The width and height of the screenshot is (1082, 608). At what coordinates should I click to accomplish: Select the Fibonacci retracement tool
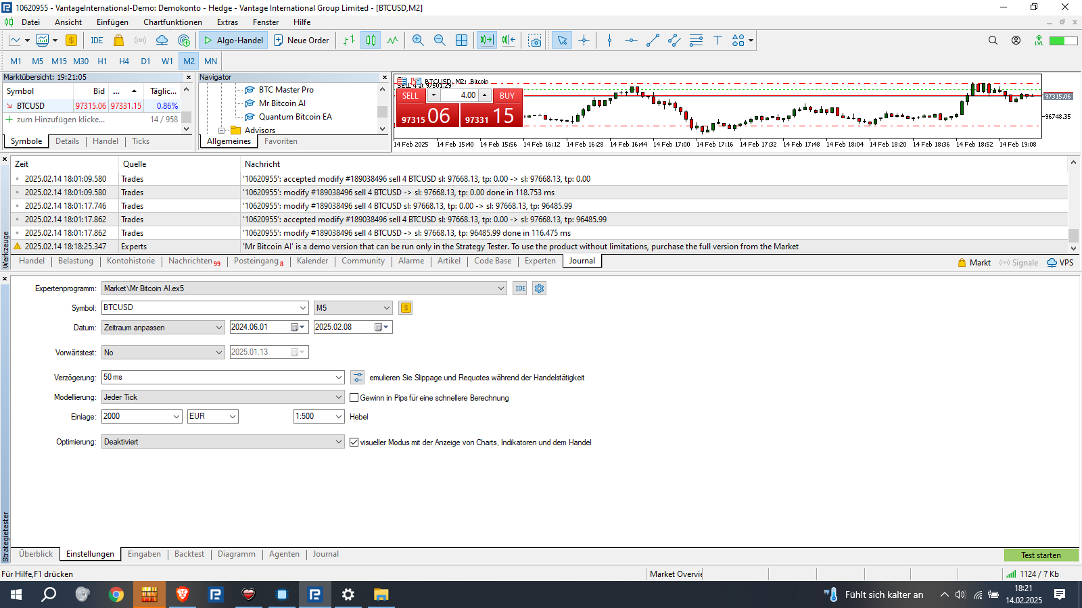(696, 41)
